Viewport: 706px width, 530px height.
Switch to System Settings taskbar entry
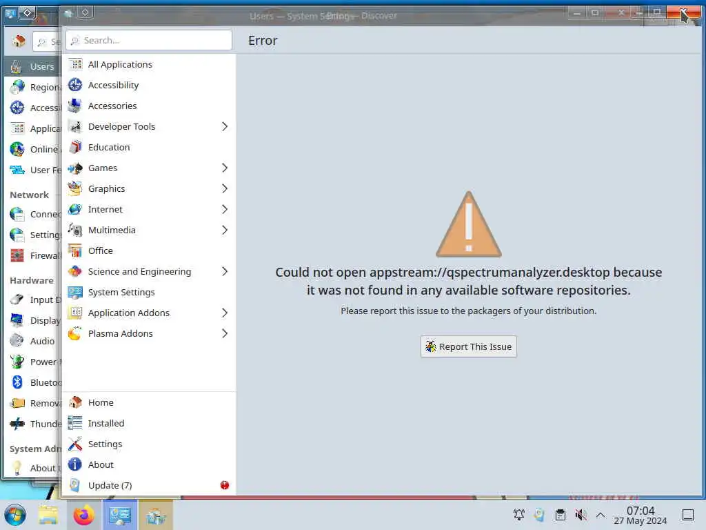pos(120,515)
